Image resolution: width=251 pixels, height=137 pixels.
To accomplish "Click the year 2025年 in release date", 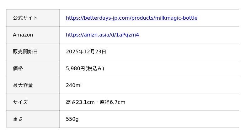I will 74,52.
